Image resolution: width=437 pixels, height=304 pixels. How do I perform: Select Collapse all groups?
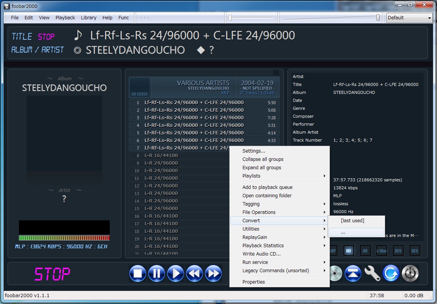(280, 159)
